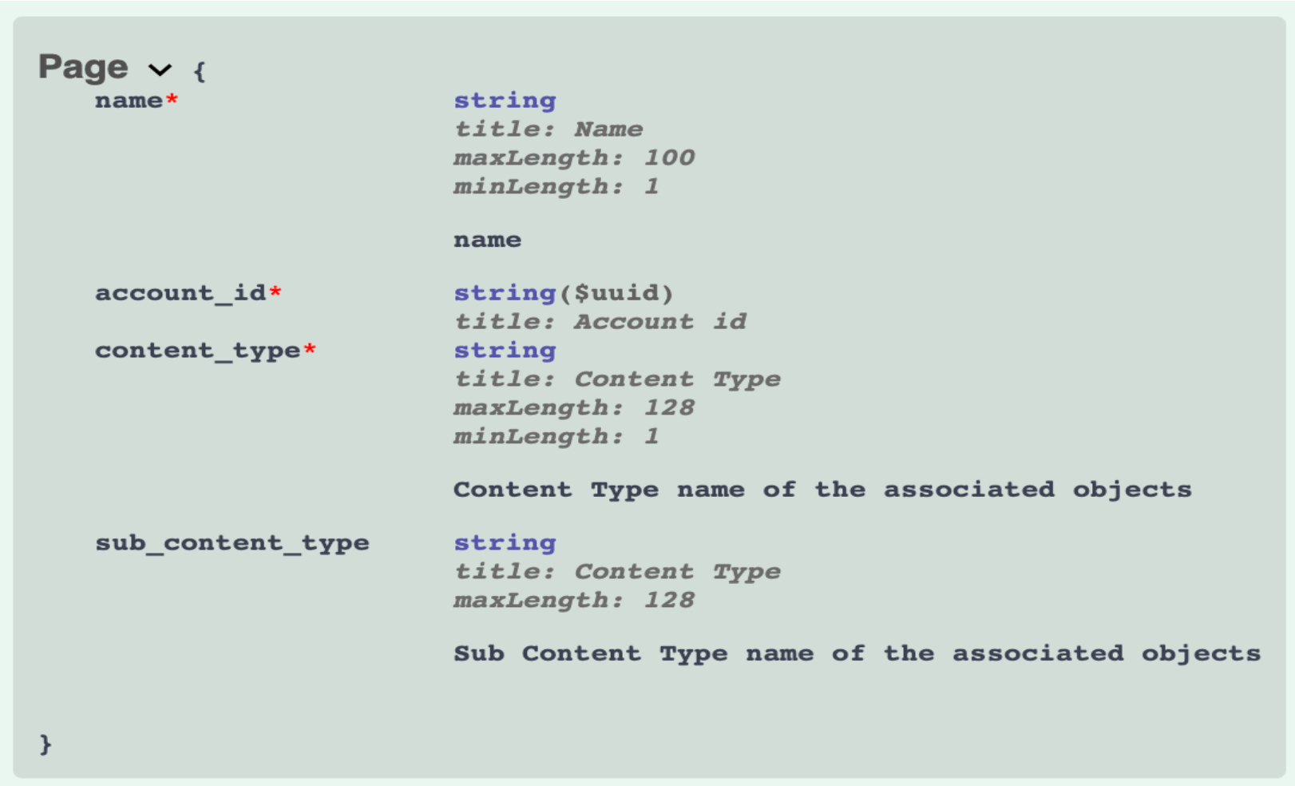Select the name property label
Screen dimensions: 1295x786
(129, 101)
